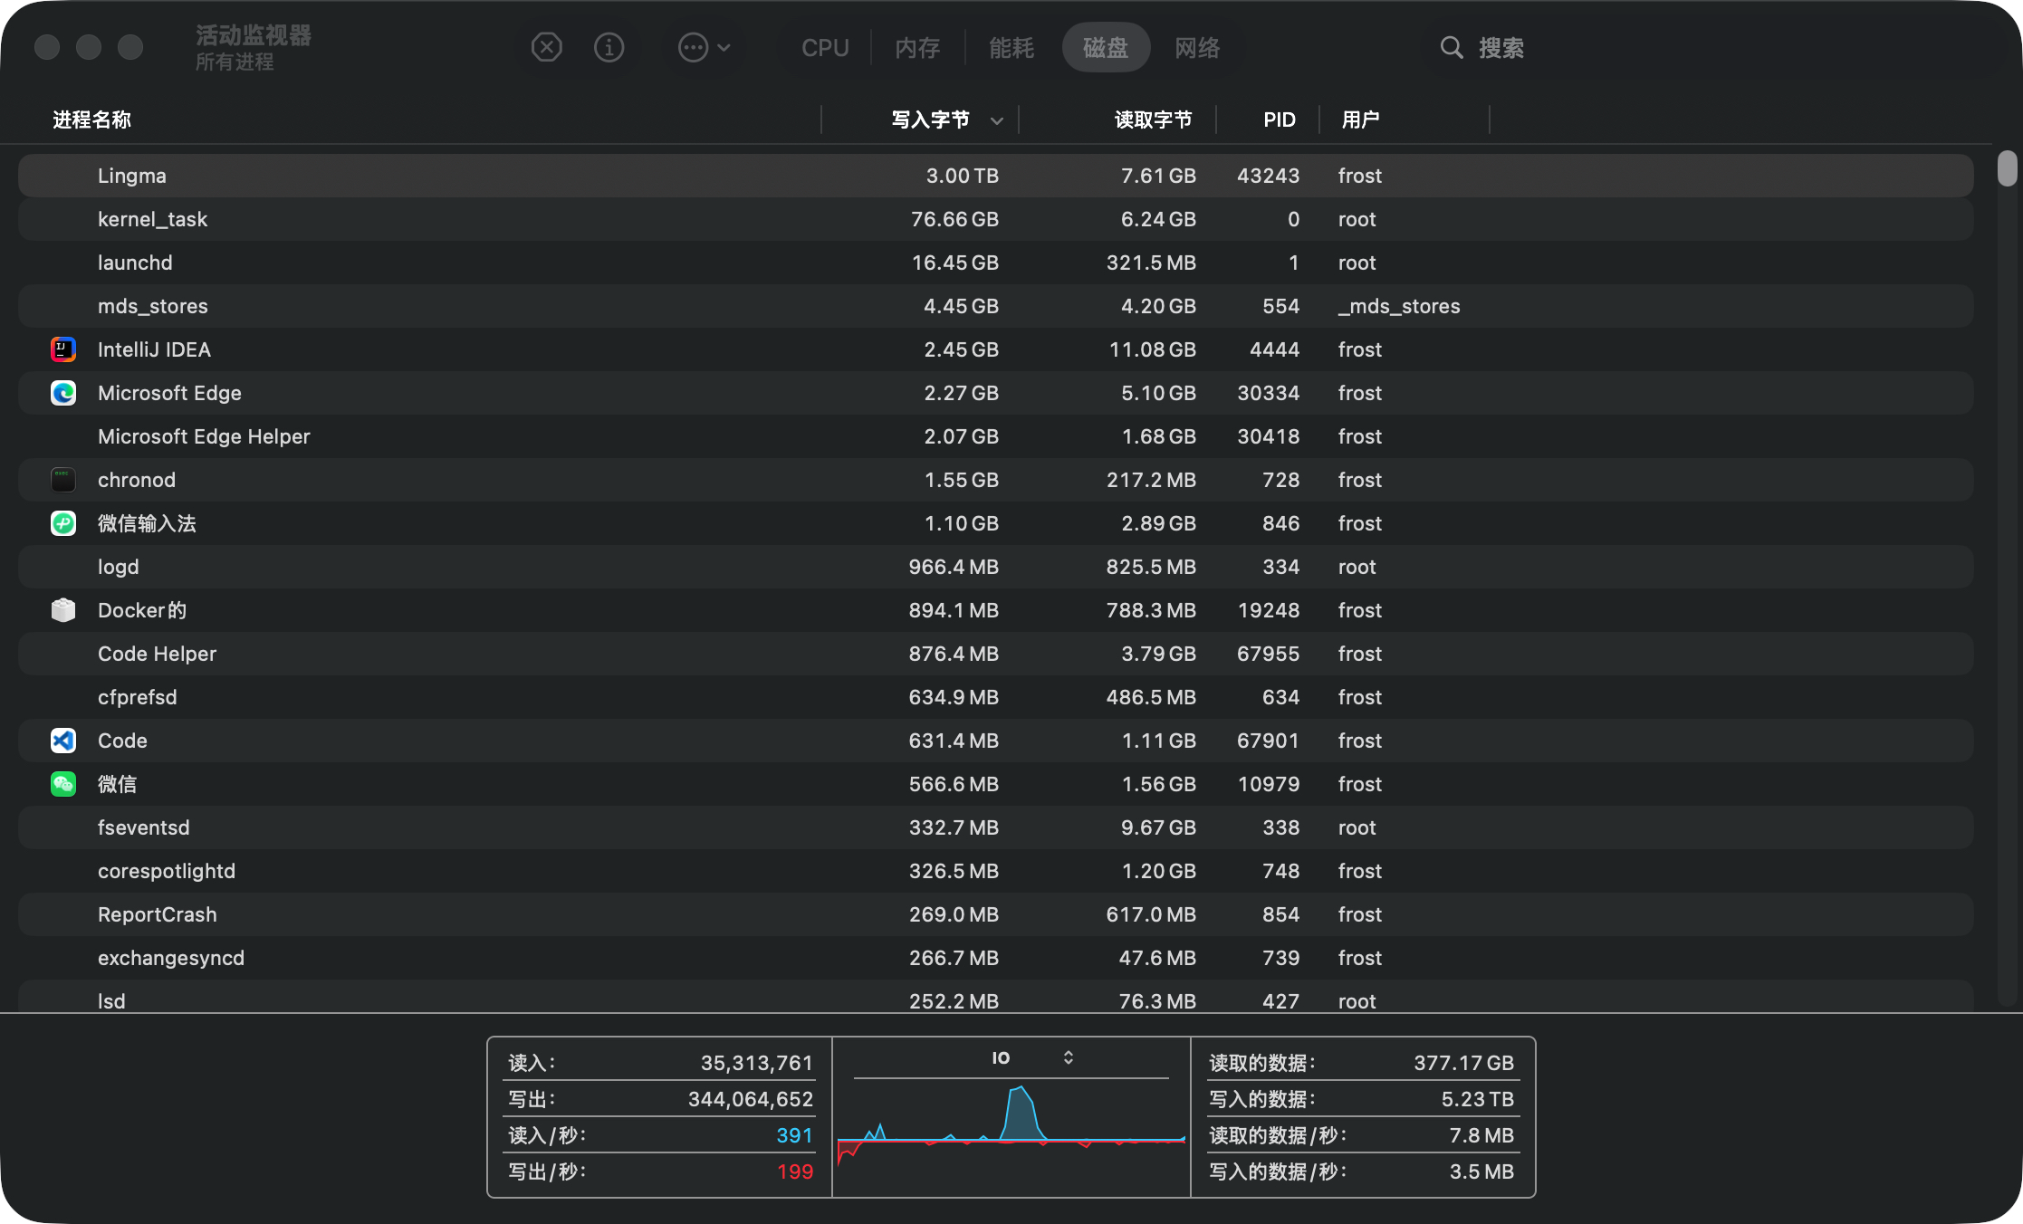The height and width of the screenshot is (1224, 2023).
Task: Click the Visual Studio Code icon
Action: pyautogui.click(x=63, y=741)
